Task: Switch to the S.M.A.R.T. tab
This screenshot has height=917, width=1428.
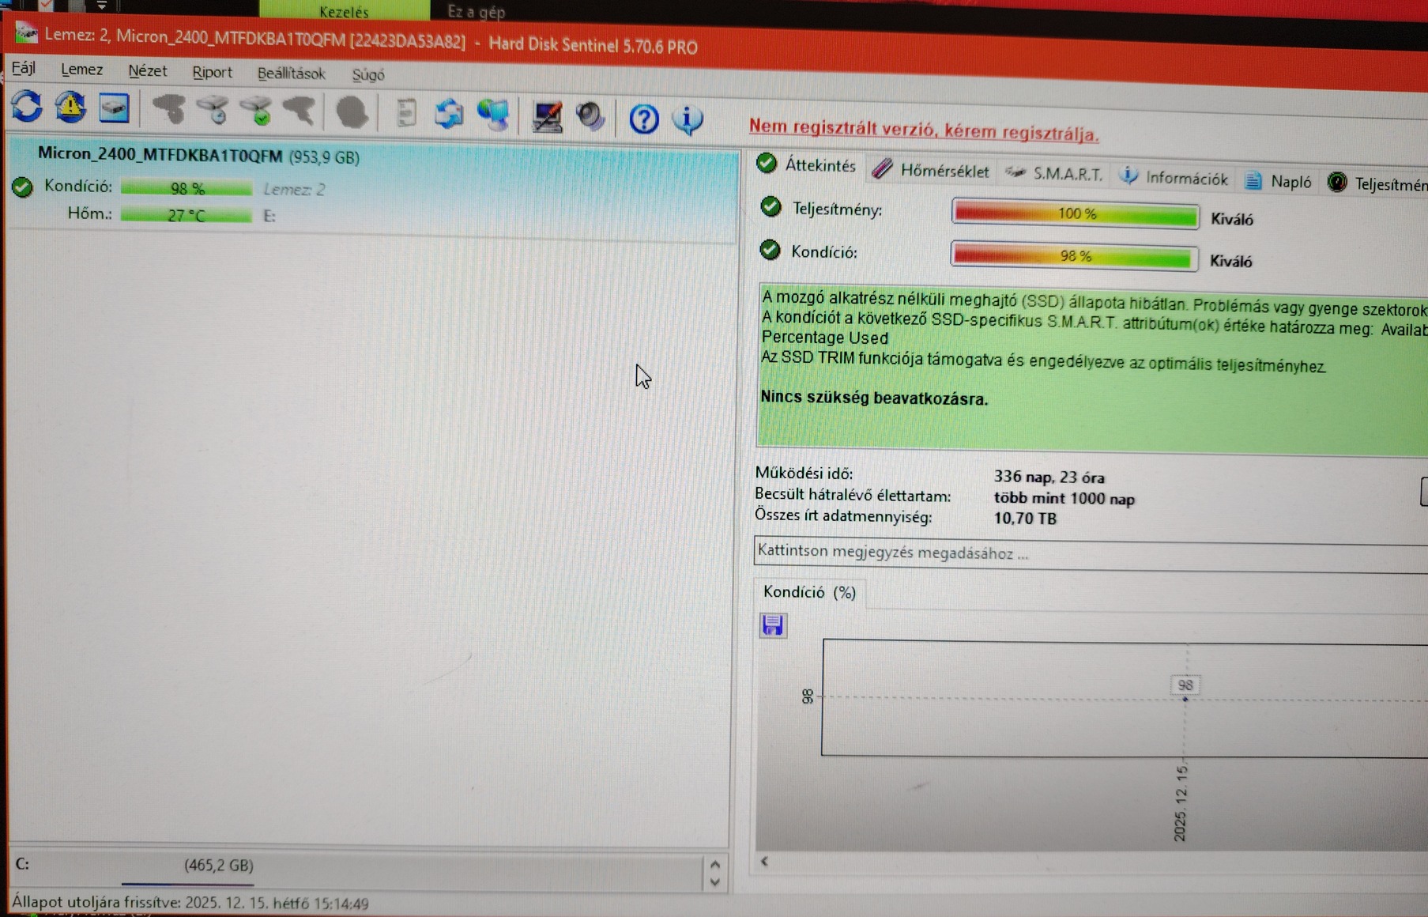Action: tap(1054, 174)
